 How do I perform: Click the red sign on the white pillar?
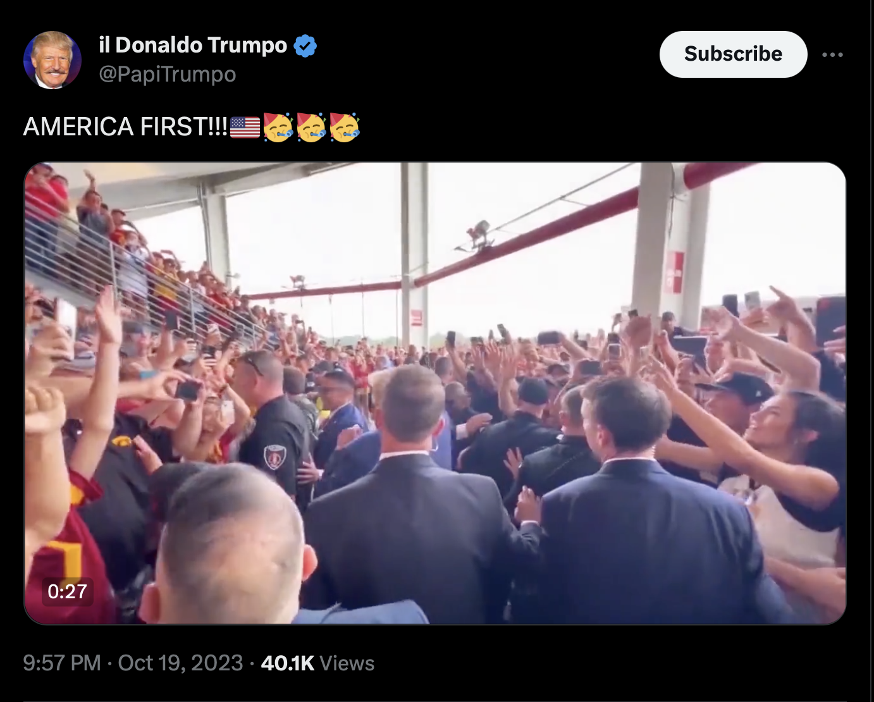(x=675, y=272)
